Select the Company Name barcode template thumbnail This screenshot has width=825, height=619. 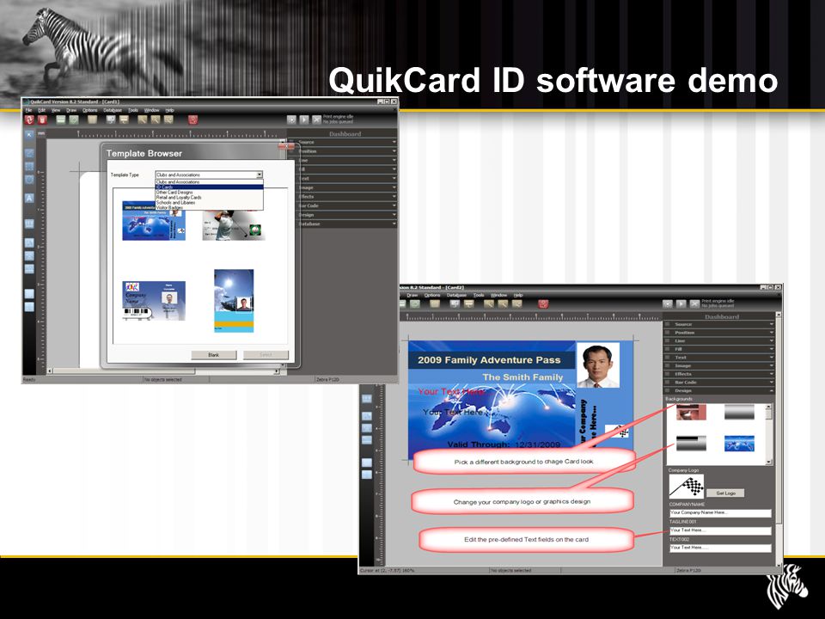tap(154, 301)
